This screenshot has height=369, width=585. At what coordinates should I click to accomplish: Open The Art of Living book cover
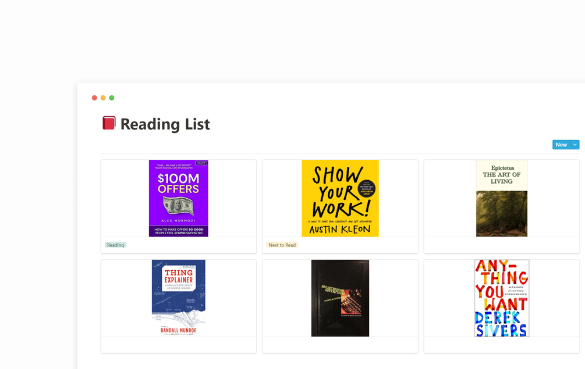pos(502,198)
